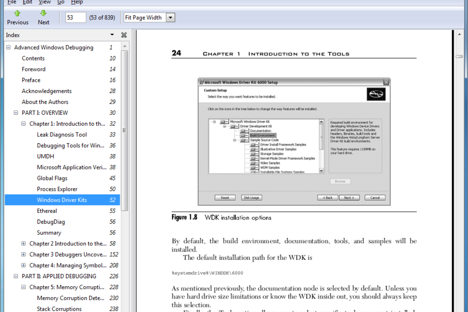This screenshot has height=312, width=468.
Task: Open the File menu
Action: tap(11, 2)
